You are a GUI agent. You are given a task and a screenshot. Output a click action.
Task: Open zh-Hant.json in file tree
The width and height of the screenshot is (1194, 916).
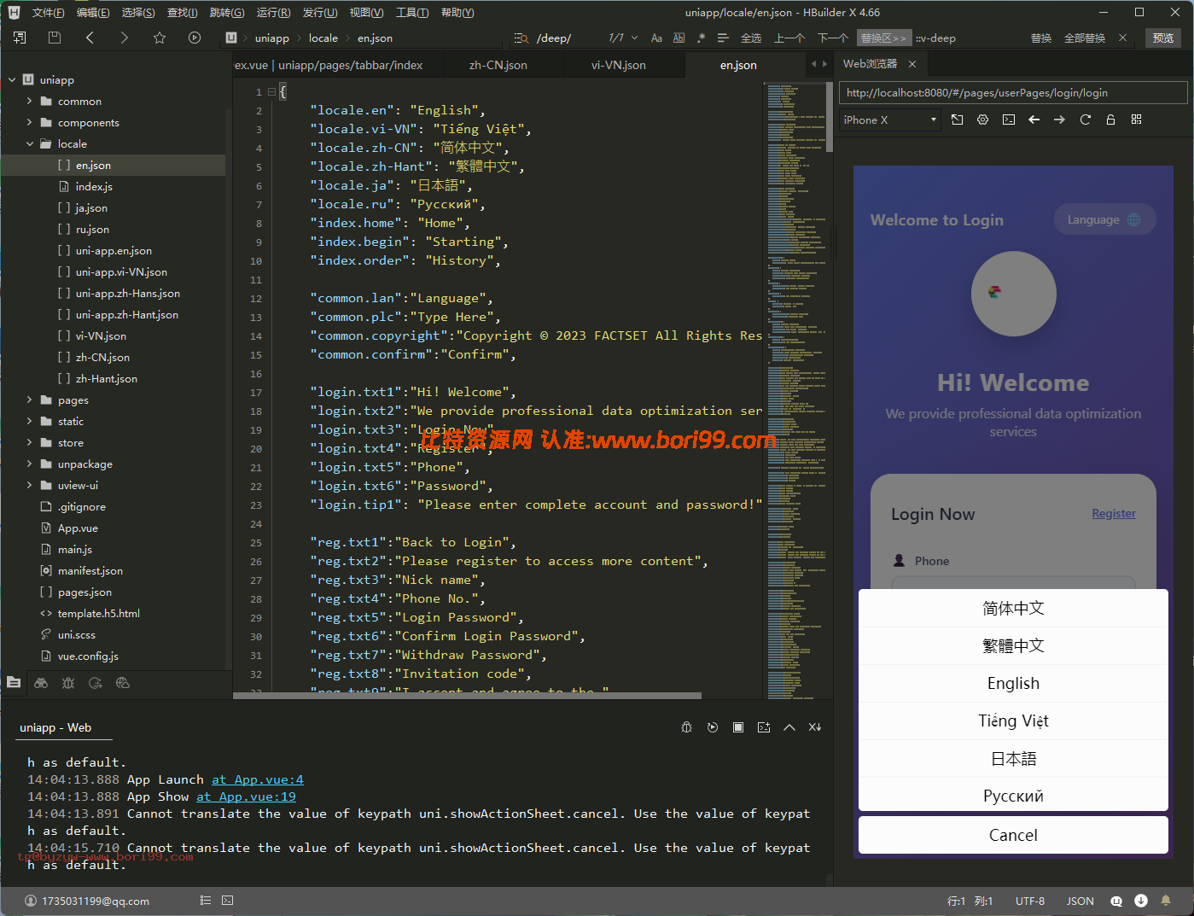tap(106, 379)
